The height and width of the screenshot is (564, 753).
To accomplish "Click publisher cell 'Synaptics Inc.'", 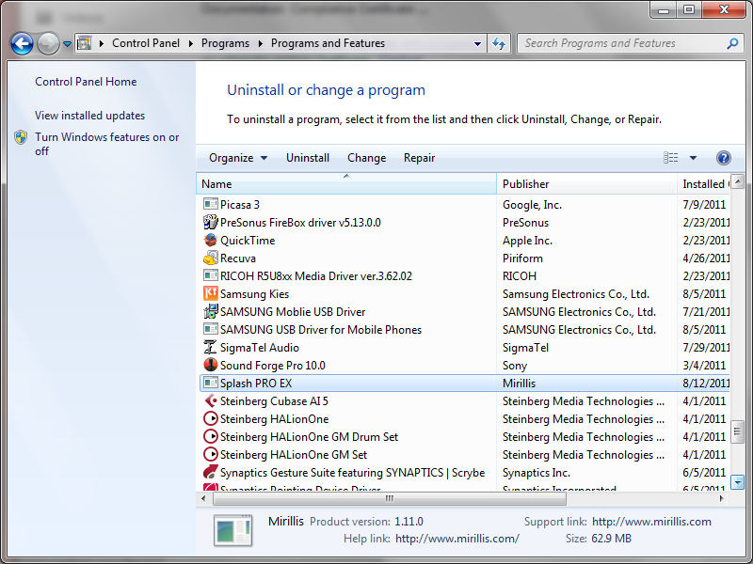I will click(x=537, y=473).
